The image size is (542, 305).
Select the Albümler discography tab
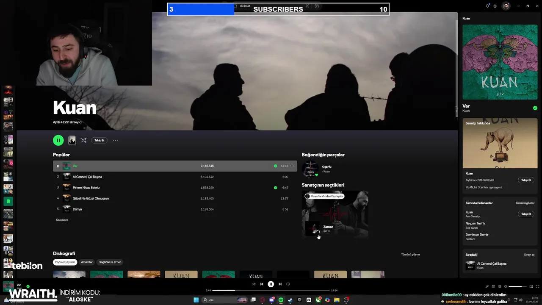point(87,262)
